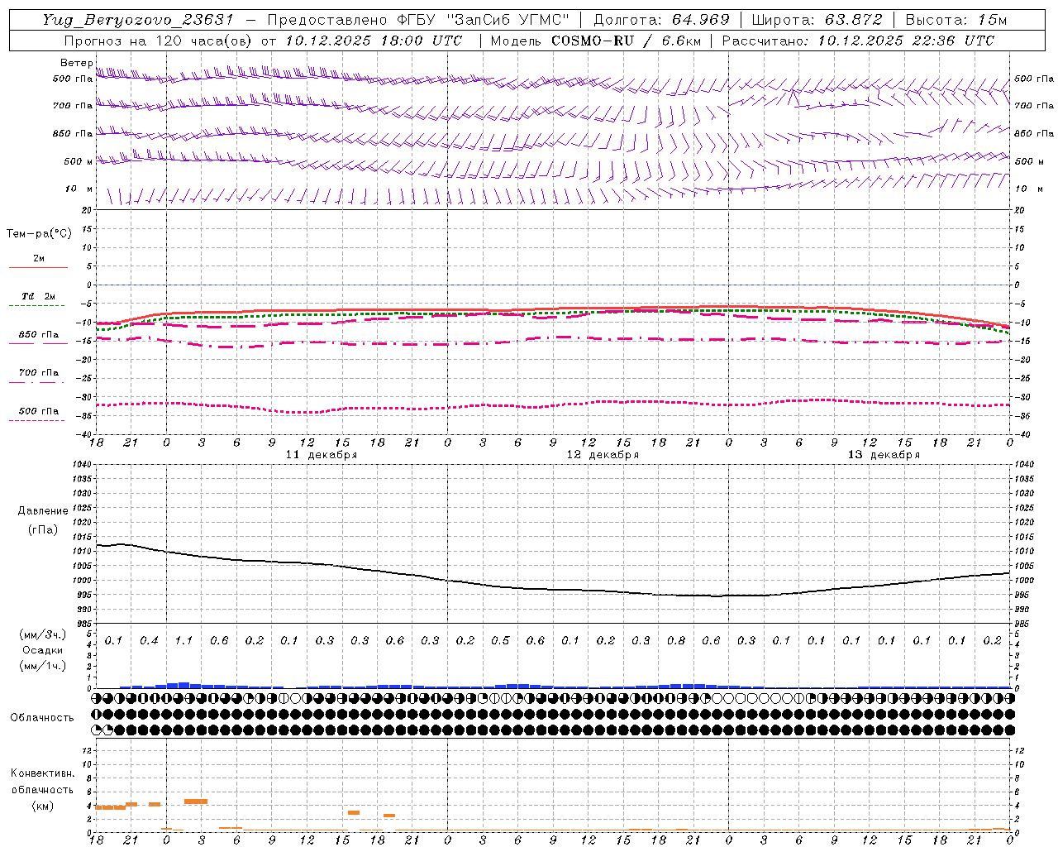The width and height of the screenshot is (1058, 847).
Task: Click the 0.8 three-hour precipitation value
Action: 676,641
